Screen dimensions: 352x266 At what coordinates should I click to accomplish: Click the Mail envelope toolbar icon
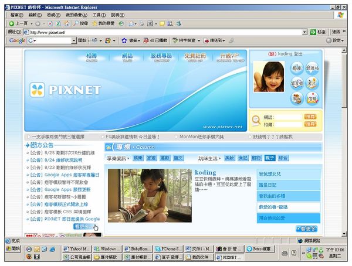(x=131, y=23)
